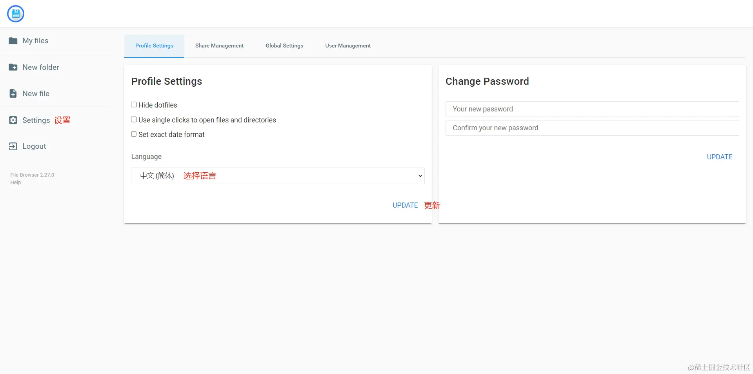Click the New folder plus icon
Screen dimensions: 753x374
tap(13, 67)
